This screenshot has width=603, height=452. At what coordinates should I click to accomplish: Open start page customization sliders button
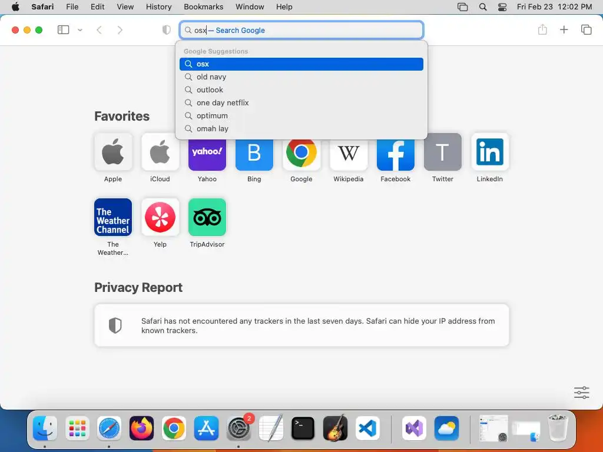(581, 393)
